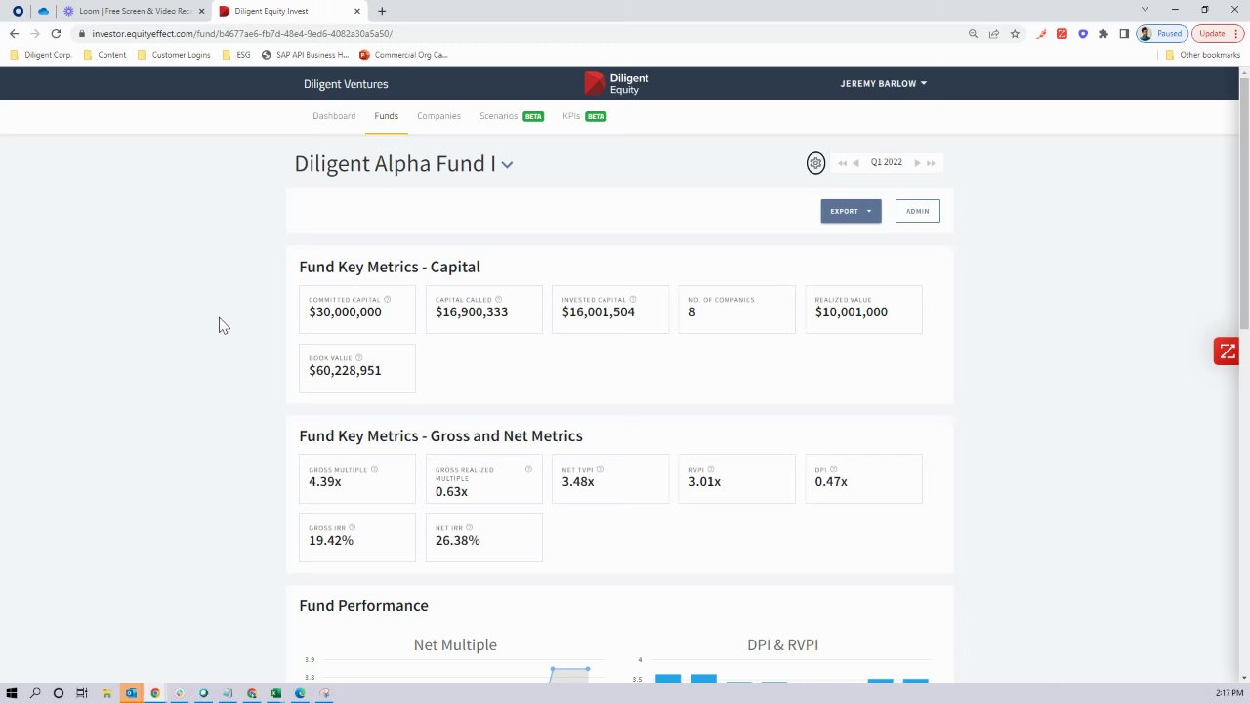This screenshot has width=1250, height=703.
Task: Go back with the browser back arrow
Action: (14, 34)
